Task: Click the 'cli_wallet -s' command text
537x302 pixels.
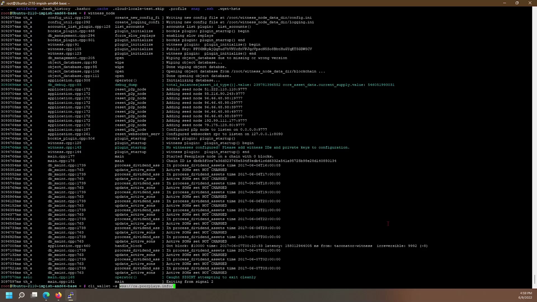Action: click(102, 286)
